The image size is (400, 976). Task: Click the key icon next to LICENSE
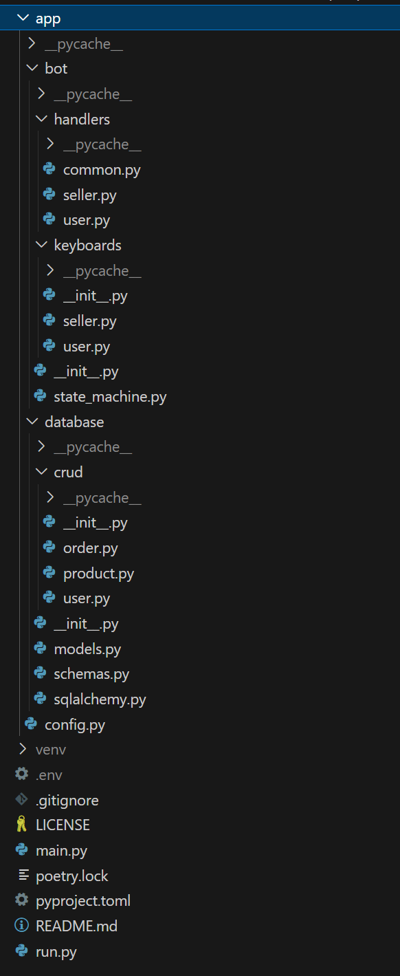(x=22, y=825)
